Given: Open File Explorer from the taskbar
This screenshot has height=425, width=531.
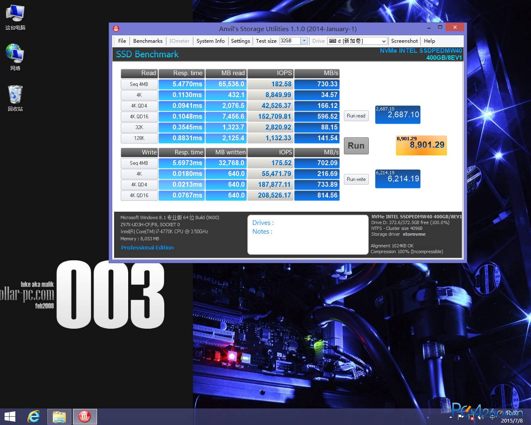Looking at the screenshot, I should [x=59, y=417].
